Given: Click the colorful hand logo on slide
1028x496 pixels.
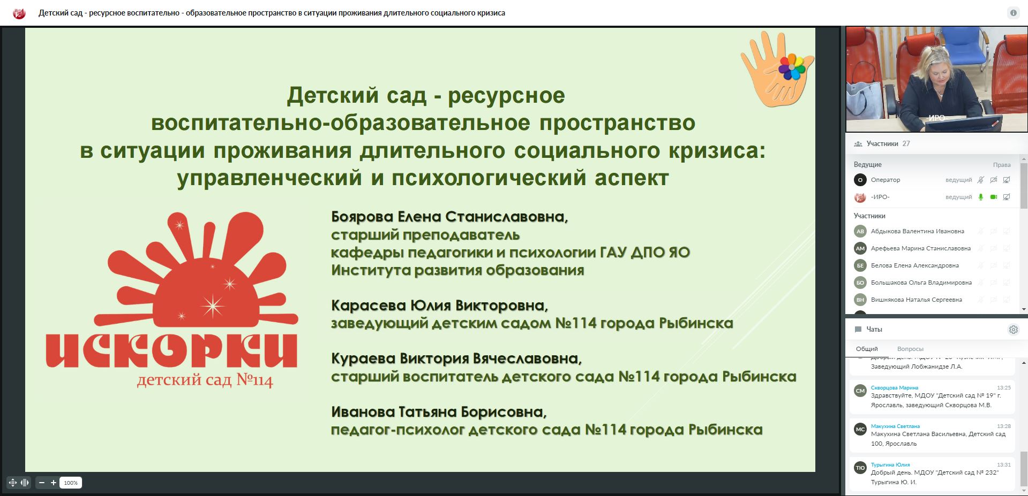Looking at the screenshot, I should pyautogui.click(x=777, y=68).
